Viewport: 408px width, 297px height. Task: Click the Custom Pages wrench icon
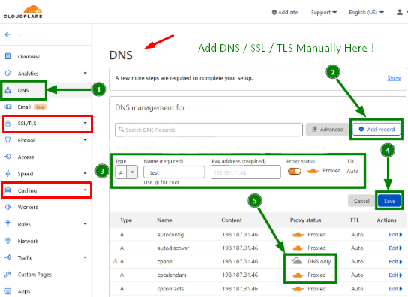click(7, 274)
